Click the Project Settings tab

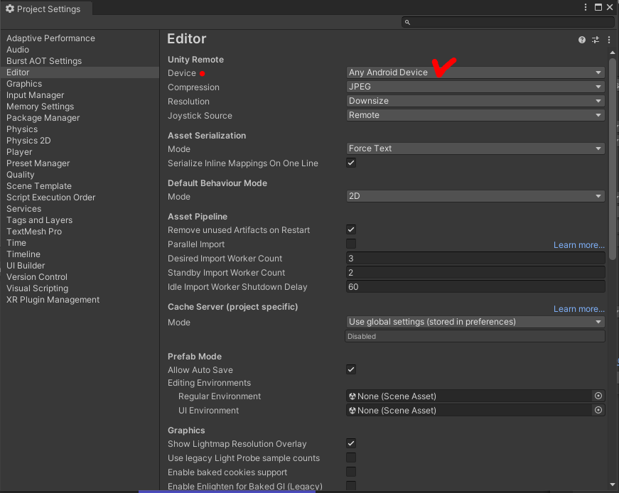coord(47,9)
